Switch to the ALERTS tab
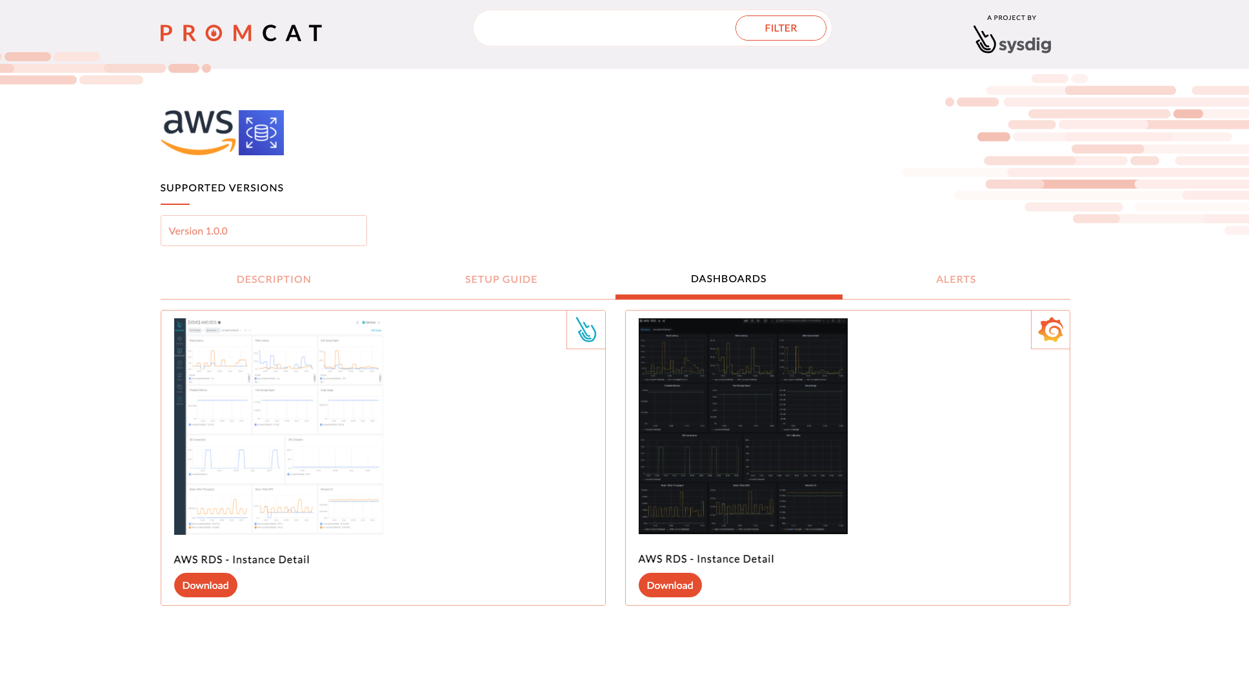Viewport: 1249px width, 683px height. point(956,279)
